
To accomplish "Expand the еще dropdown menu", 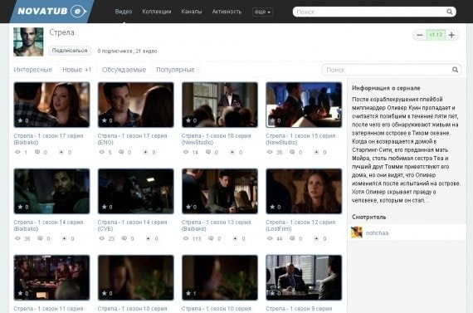I will (262, 12).
